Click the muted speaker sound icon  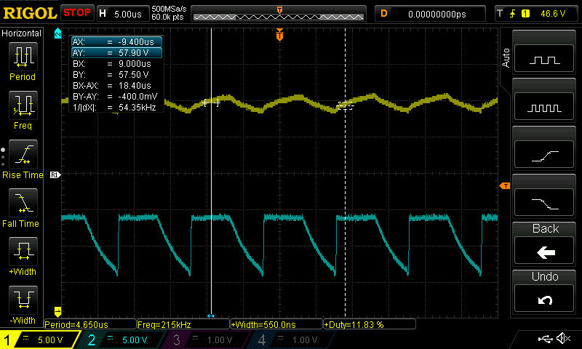pyautogui.click(x=565, y=338)
